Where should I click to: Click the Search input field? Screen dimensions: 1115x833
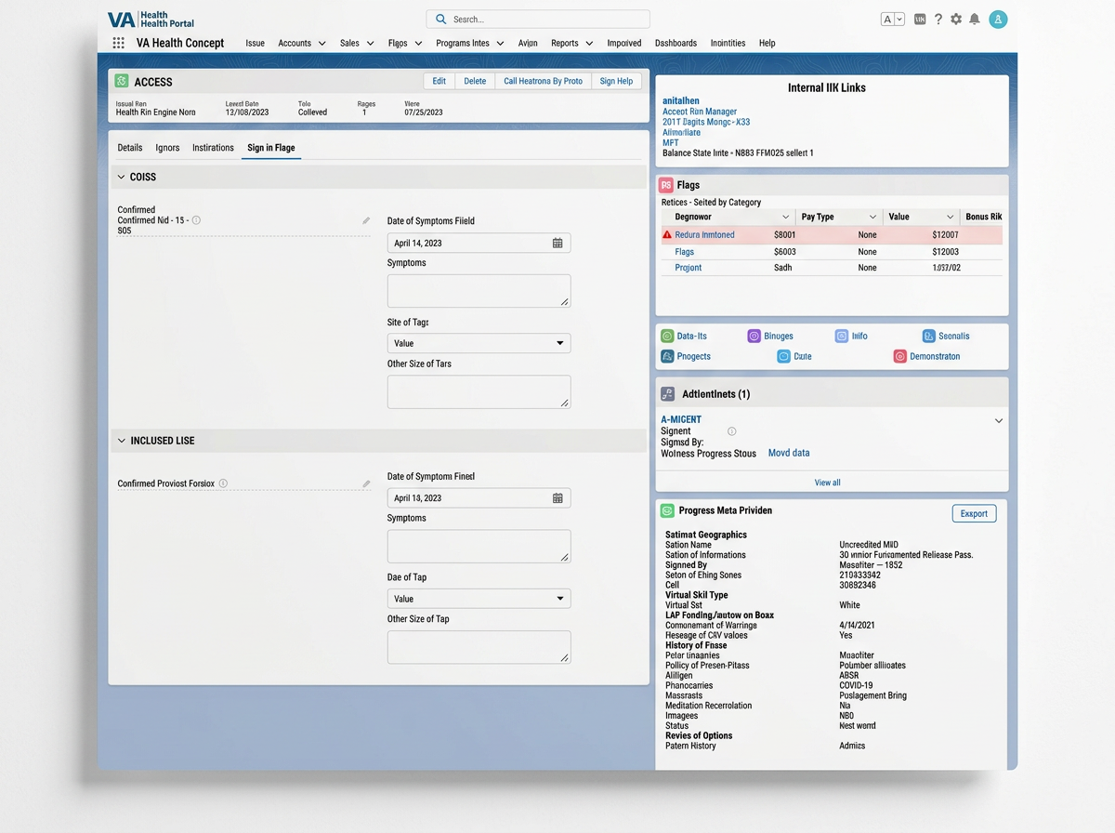click(538, 19)
